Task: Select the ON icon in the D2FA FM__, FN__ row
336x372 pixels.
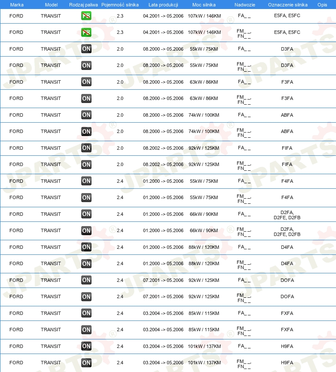Action: (86, 230)
